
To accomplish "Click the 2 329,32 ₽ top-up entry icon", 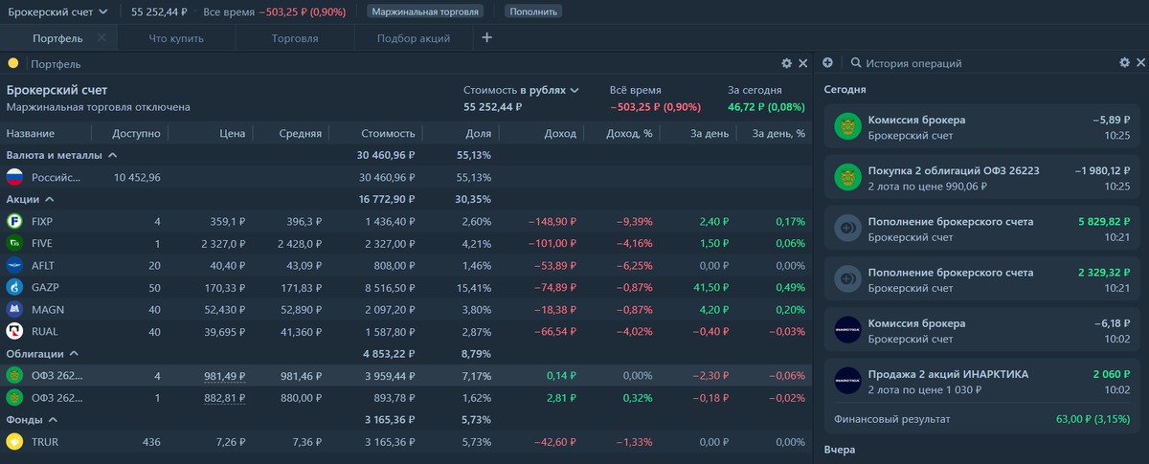I will [847, 280].
